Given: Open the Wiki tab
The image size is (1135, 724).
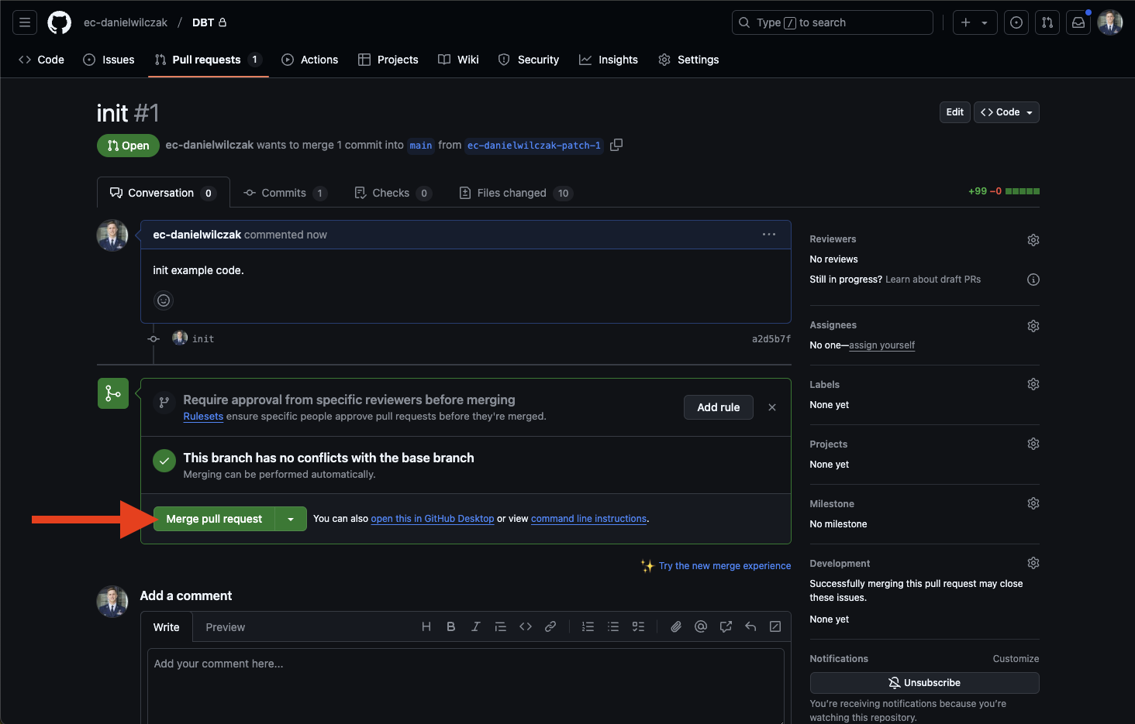Looking at the screenshot, I should point(458,60).
